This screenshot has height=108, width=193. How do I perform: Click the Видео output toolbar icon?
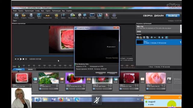(100, 16)
